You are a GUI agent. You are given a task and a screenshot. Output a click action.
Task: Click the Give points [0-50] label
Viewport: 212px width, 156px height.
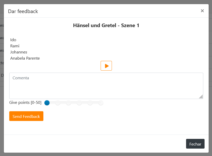[25, 103]
